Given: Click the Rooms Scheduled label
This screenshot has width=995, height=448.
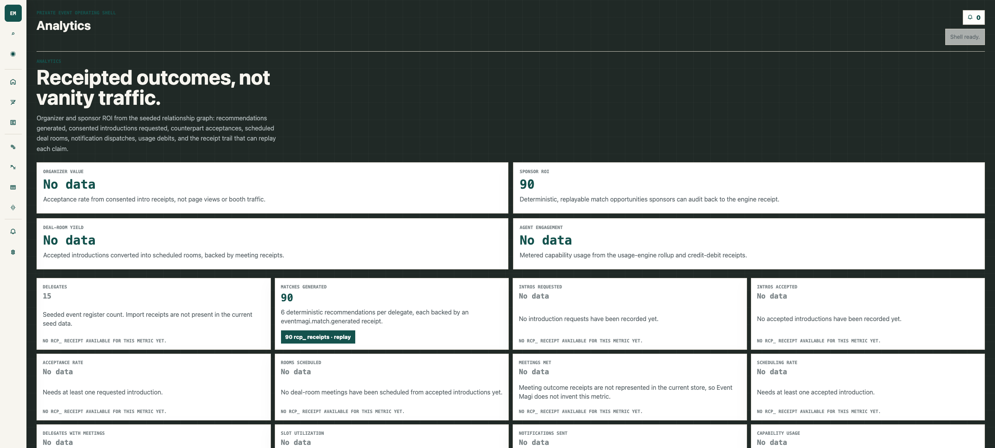Looking at the screenshot, I should pyautogui.click(x=301, y=363).
